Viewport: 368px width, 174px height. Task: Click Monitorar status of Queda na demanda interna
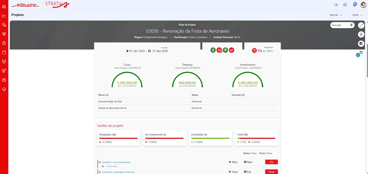197,108
